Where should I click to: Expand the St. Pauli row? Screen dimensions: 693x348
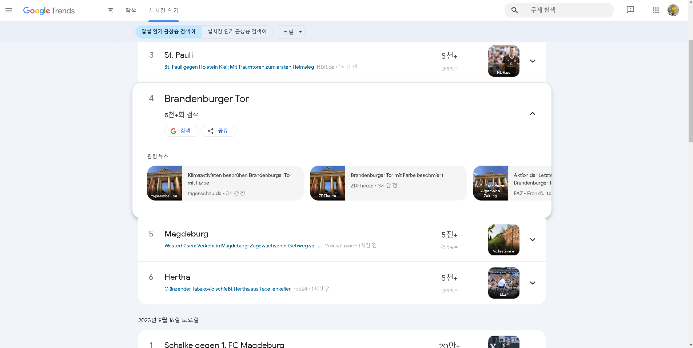coord(533,61)
